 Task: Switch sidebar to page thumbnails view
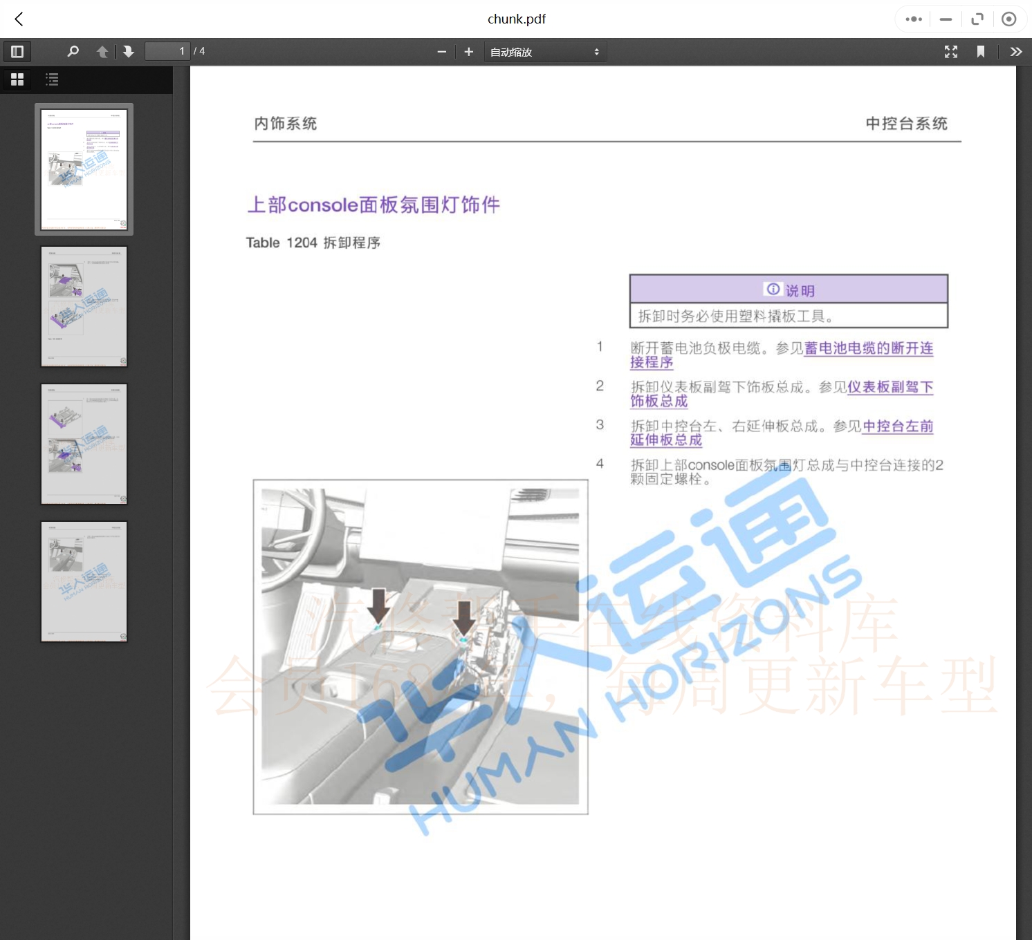[17, 79]
